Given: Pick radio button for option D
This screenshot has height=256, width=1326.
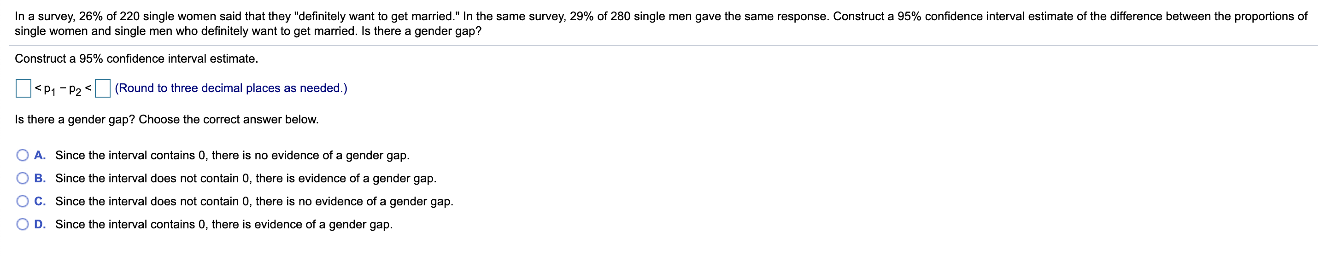Looking at the screenshot, I should [x=23, y=224].
